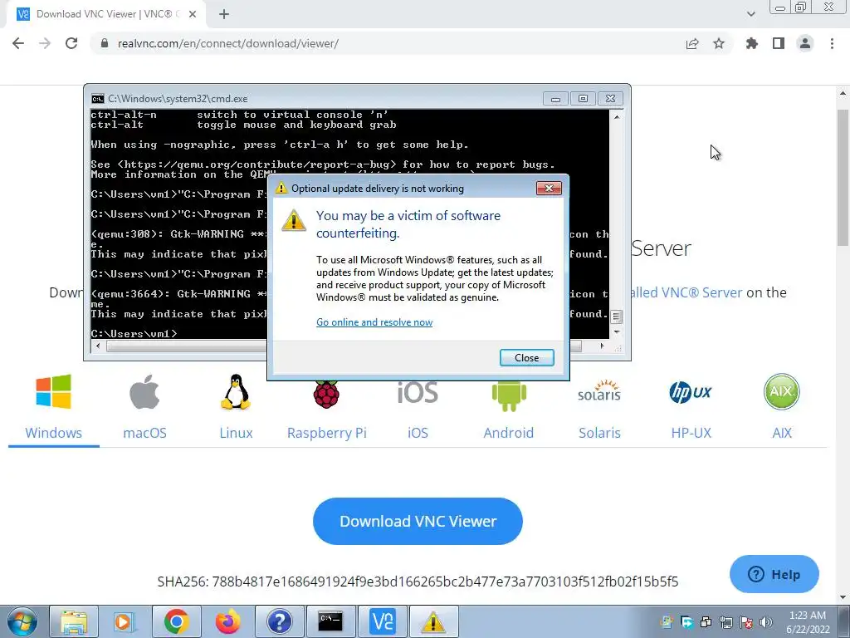850x638 pixels.
Task: Click the Download VNC Viewer button
Action: [x=418, y=522]
